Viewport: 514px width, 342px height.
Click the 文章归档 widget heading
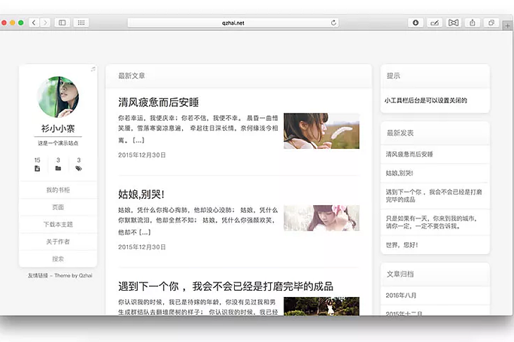[x=400, y=274]
